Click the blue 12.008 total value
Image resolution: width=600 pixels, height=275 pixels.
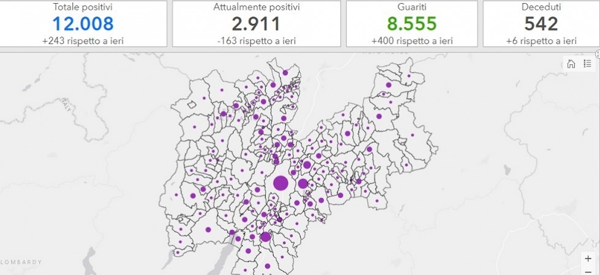click(83, 24)
